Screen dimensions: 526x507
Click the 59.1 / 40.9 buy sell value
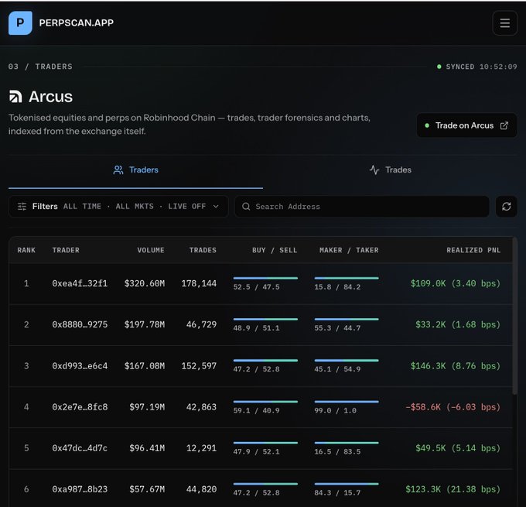(256, 410)
